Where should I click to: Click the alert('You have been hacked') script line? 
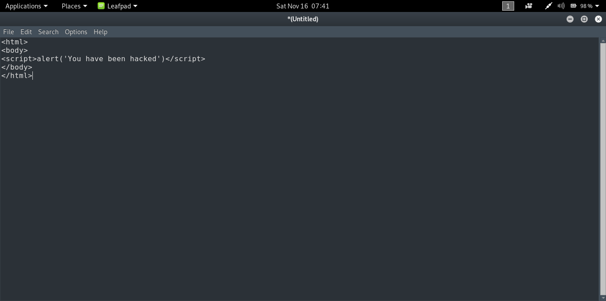pos(103,59)
